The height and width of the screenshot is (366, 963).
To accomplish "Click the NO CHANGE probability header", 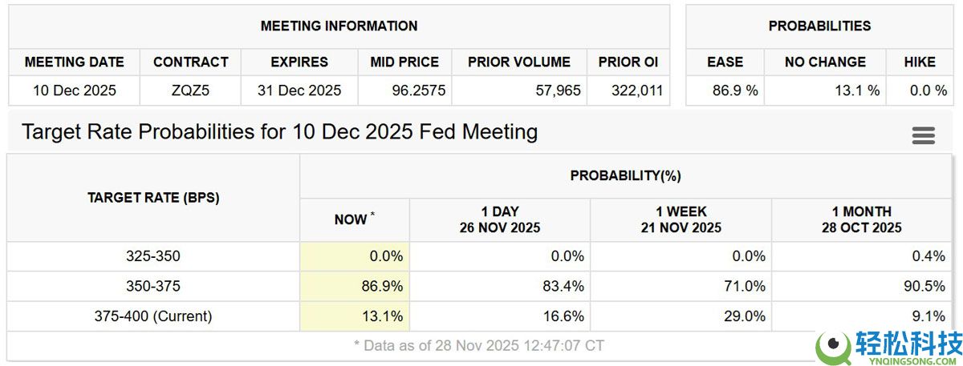I will (825, 62).
